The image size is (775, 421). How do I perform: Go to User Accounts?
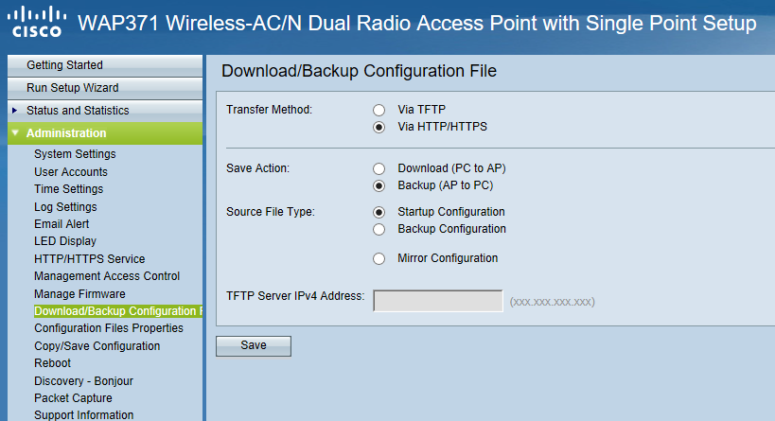click(x=71, y=172)
